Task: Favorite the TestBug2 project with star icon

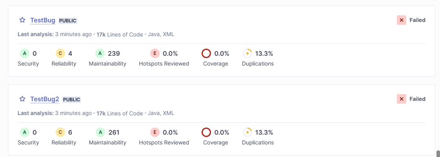Action: (x=22, y=99)
